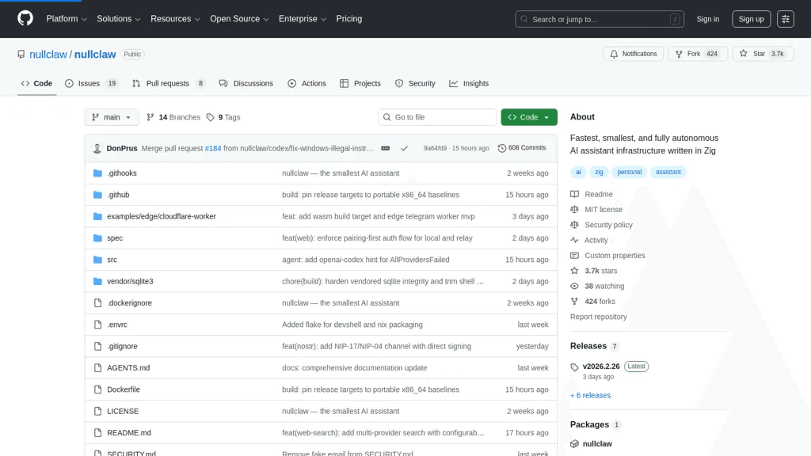Viewport: 811px width, 456px height.
Task: Open the Insights tab
Action: [x=469, y=83]
